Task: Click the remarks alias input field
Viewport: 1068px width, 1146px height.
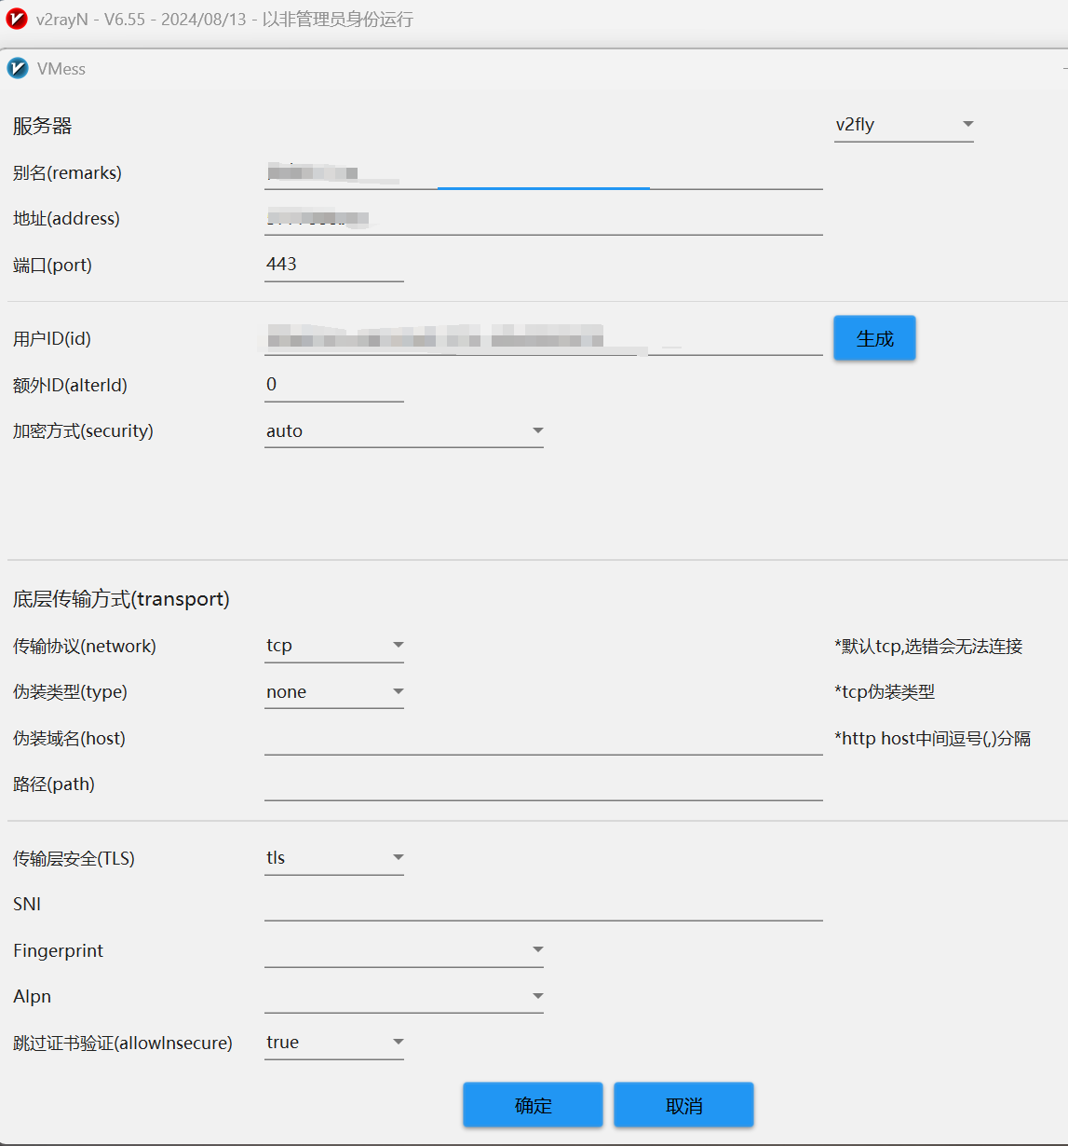Action: click(543, 172)
